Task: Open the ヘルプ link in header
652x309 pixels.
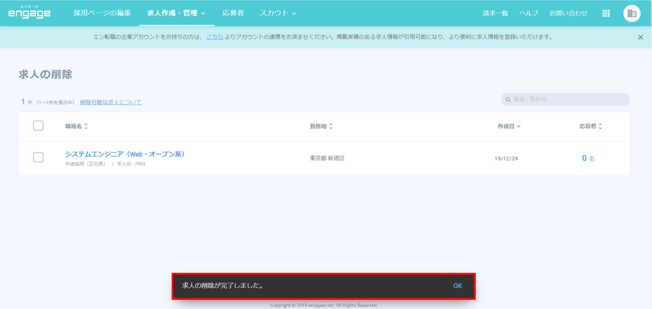Action: [x=529, y=14]
